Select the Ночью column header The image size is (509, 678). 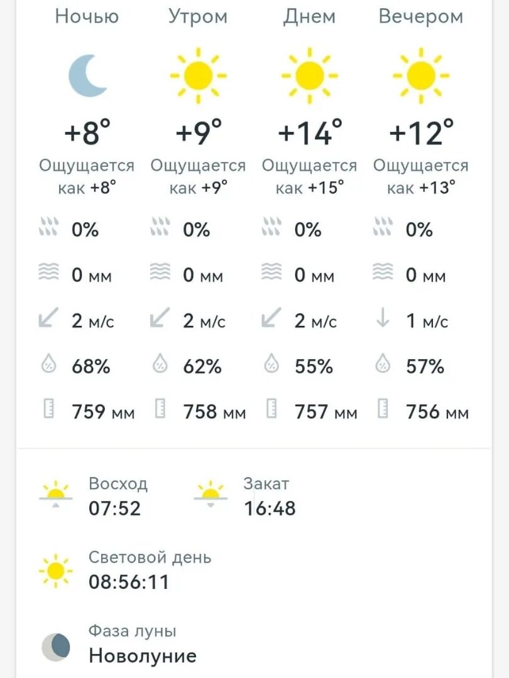coord(87,17)
